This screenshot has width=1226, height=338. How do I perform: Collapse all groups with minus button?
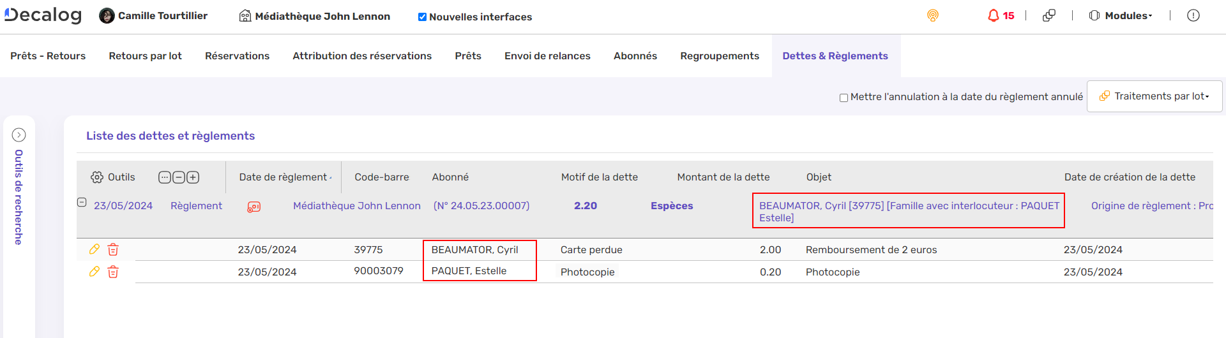point(179,177)
